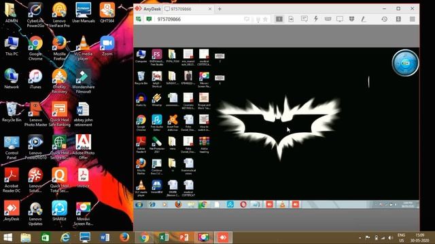Click the Windows Start button

click(x=7, y=238)
